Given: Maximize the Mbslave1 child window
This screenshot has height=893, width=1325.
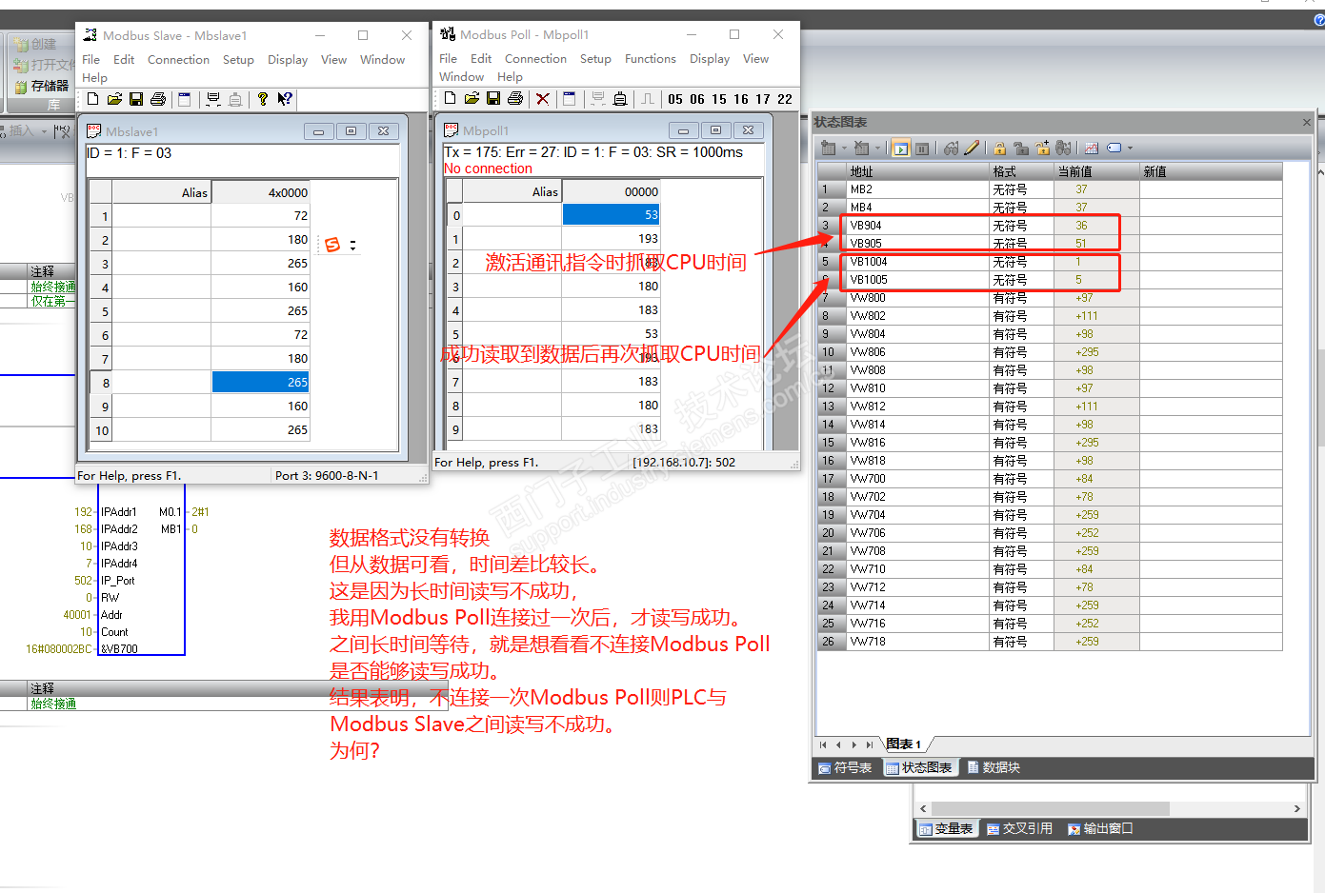Looking at the screenshot, I should (351, 130).
